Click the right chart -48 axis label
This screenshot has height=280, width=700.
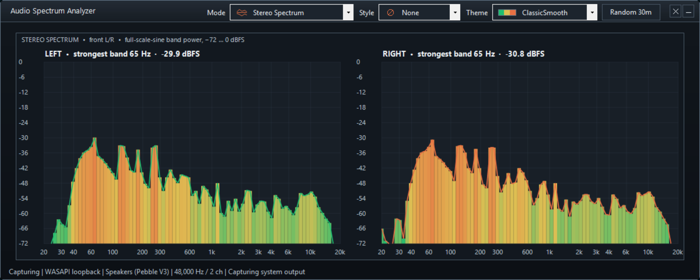point(361,183)
